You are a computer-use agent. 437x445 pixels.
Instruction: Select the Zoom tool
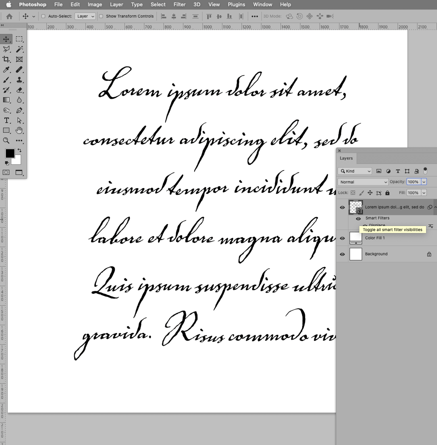[x=6, y=141]
